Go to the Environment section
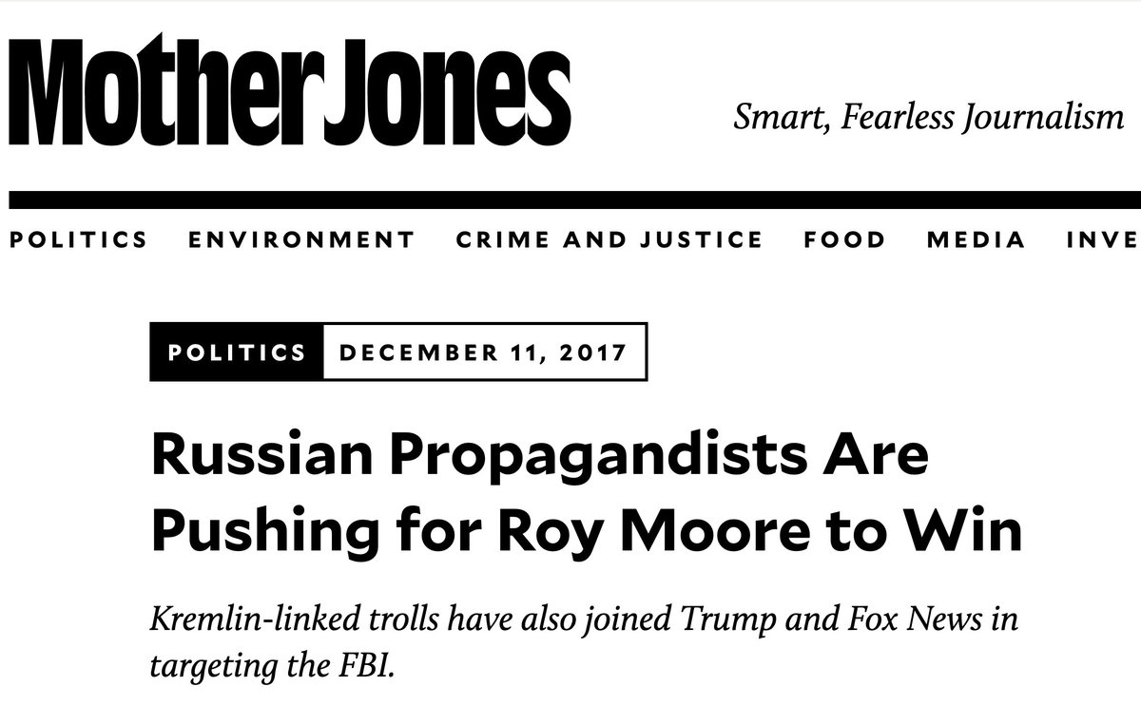Viewport: 1141px width, 705px height. coord(301,239)
